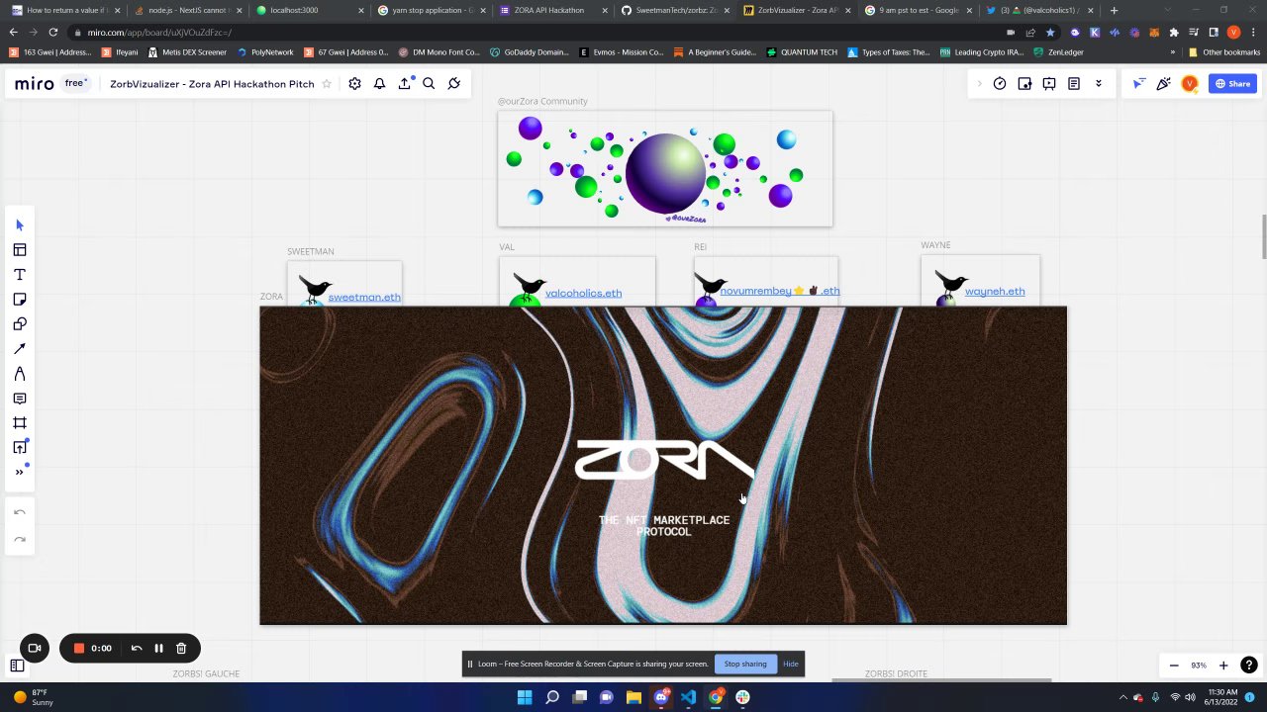
Task: Zoom out with the minus button
Action: click(1174, 666)
